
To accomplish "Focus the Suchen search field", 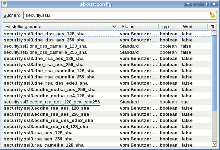I will coord(117,15).
